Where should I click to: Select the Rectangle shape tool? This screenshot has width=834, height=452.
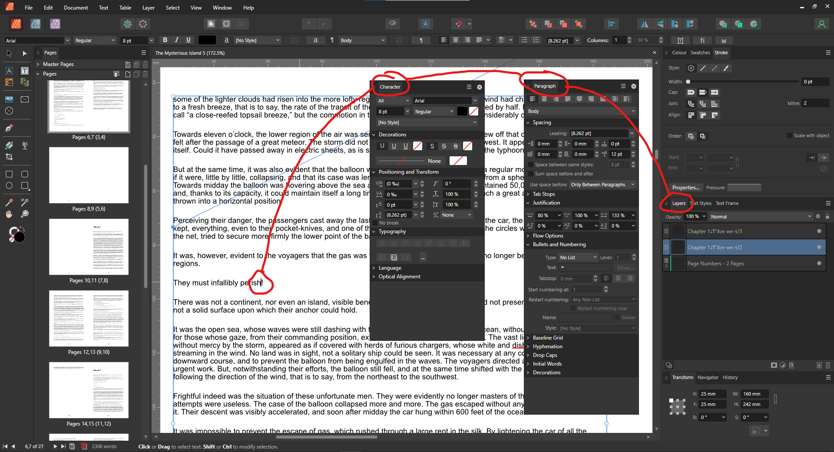[x=9, y=174]
